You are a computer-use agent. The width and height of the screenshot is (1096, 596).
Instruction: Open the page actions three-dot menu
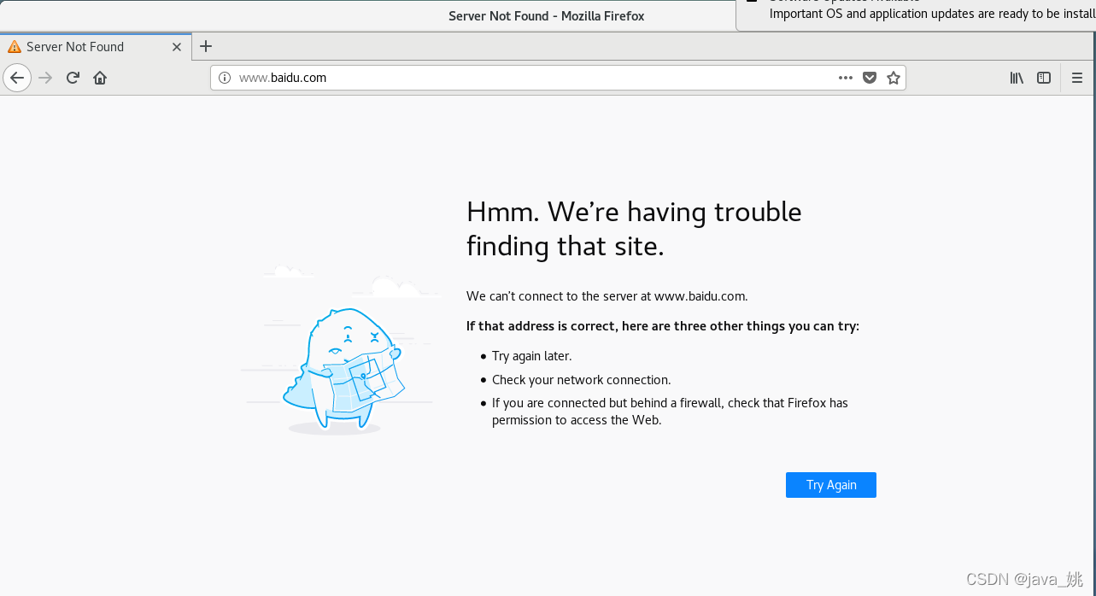(x=846, y=78)
